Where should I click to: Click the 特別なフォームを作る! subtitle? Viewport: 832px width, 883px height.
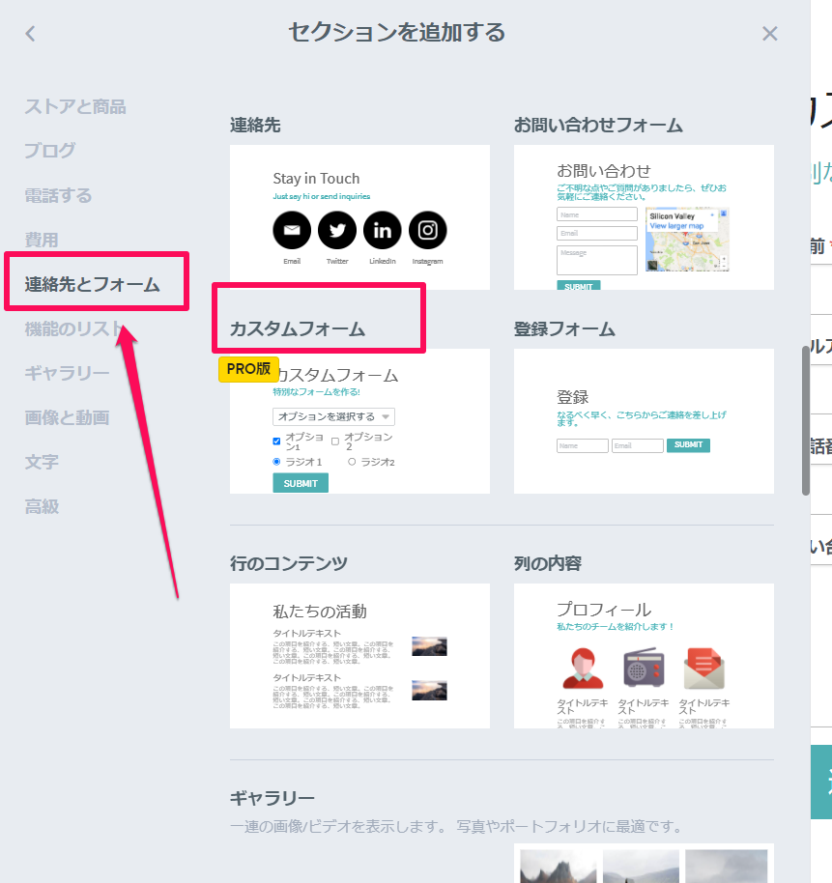pyautogui.click(x=317, y=392)
